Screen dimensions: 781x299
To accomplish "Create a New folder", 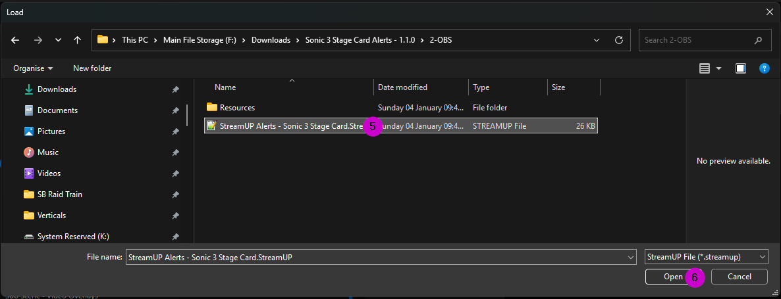I will pyautogui.click(x=92, y=68).
